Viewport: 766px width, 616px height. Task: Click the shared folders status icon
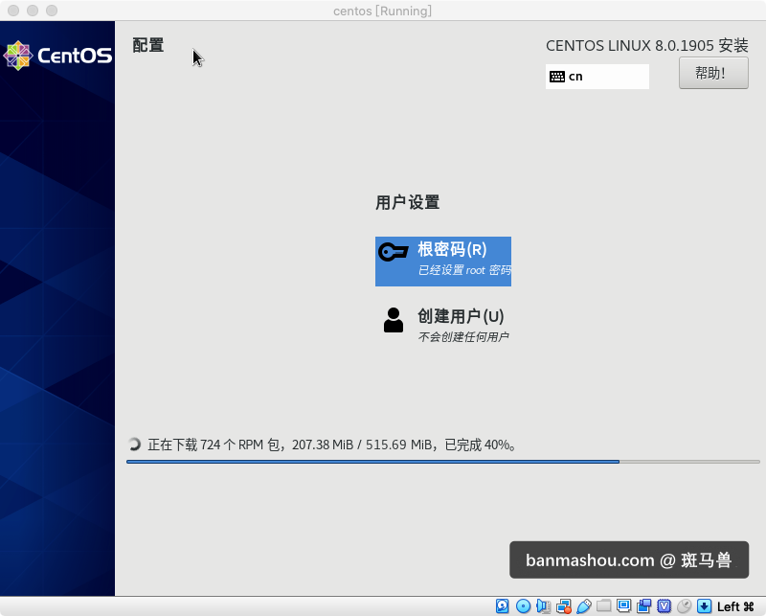pyautogui.click(x=604, y=605)
